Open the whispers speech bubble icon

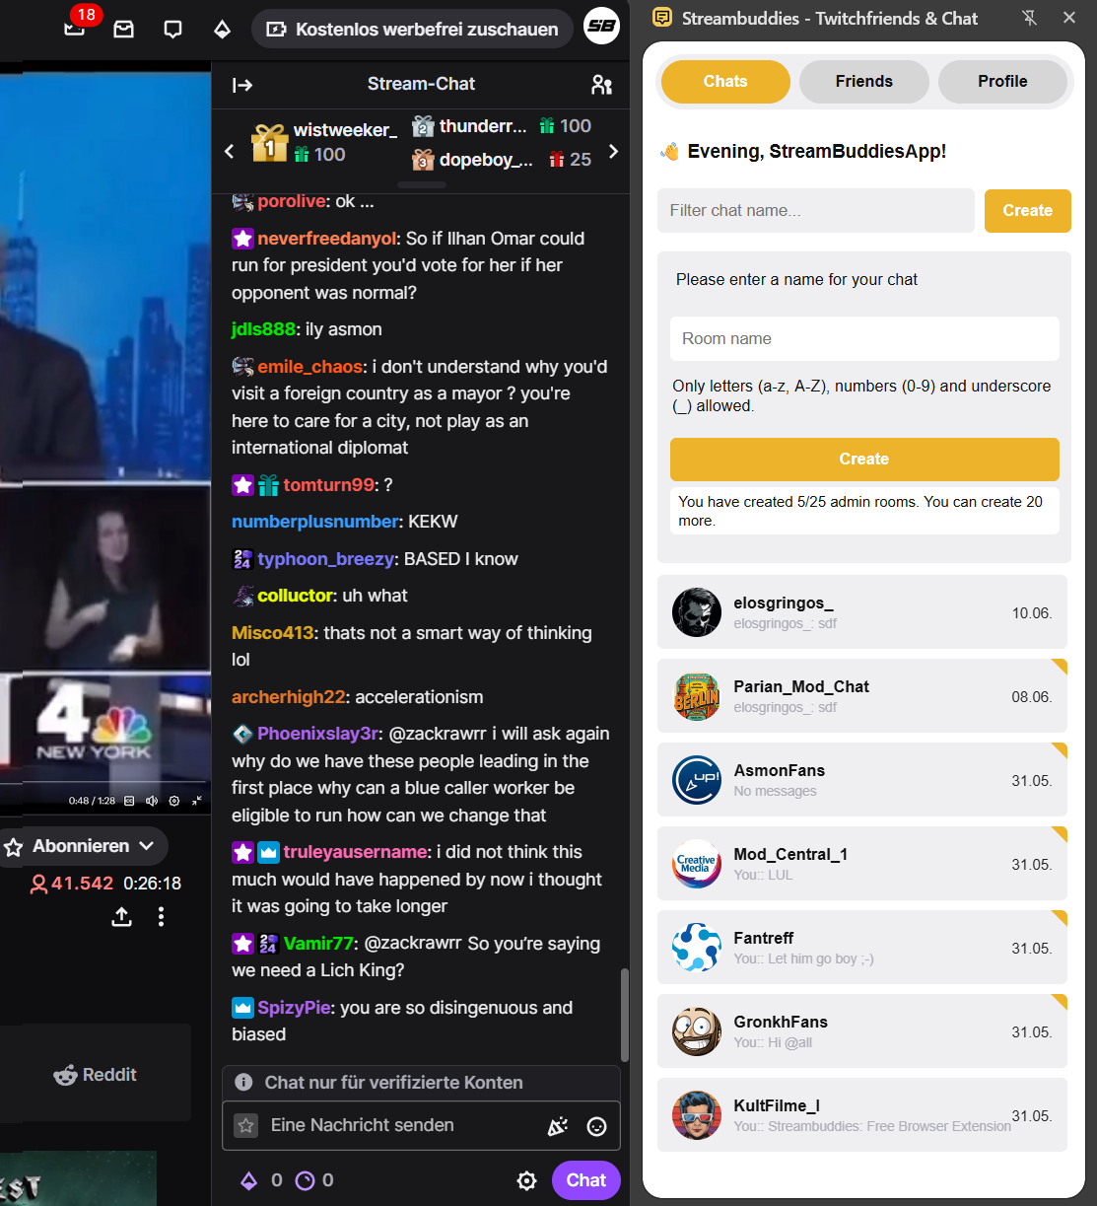click(x=173, y=30)
